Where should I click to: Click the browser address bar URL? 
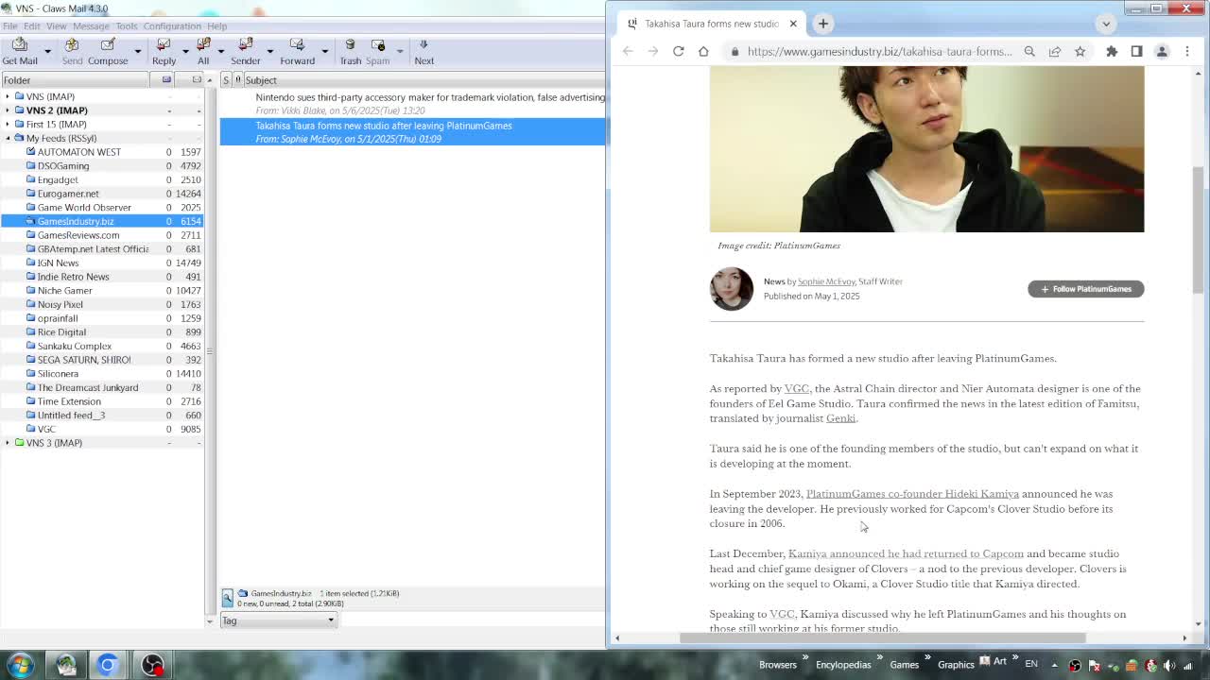879,51
